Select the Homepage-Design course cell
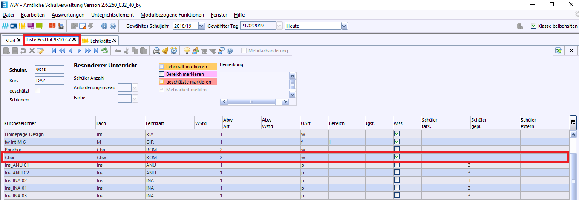The width and height of the screenshot is (579, 200). pyautogui.click(x=50, y=134)
